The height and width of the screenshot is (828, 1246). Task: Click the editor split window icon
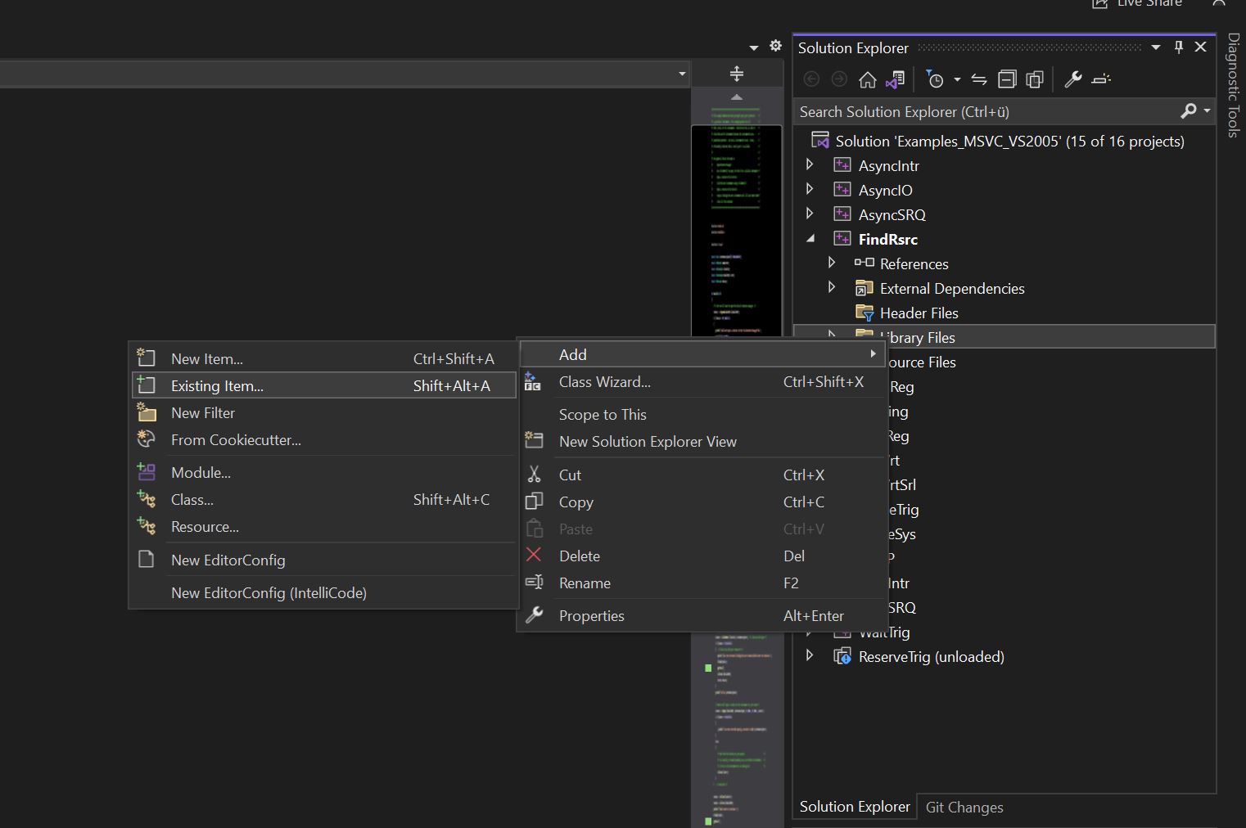tap(737, 74)
